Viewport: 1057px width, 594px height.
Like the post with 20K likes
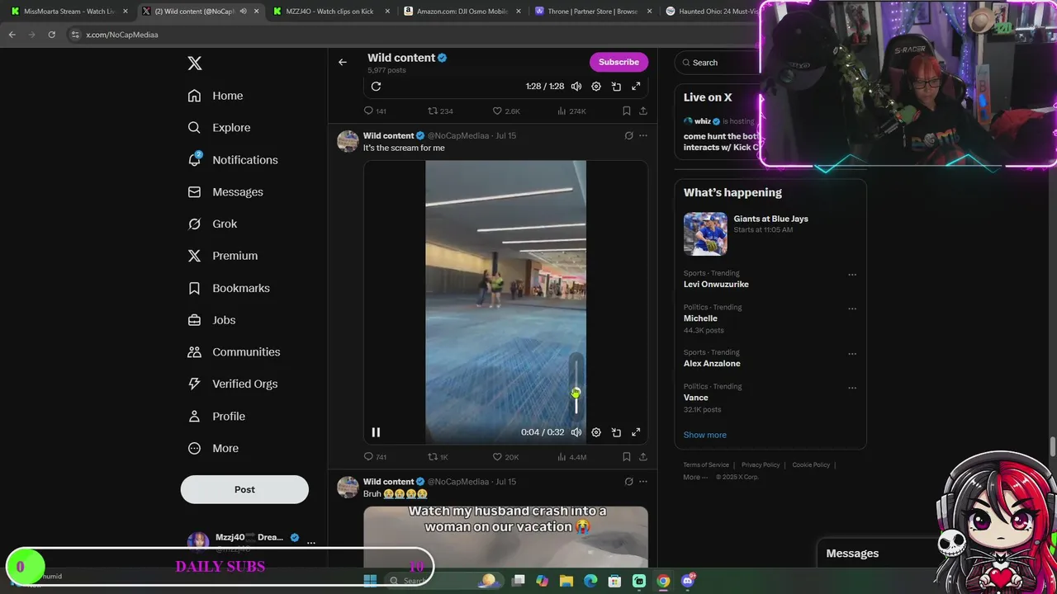(505, 457)
